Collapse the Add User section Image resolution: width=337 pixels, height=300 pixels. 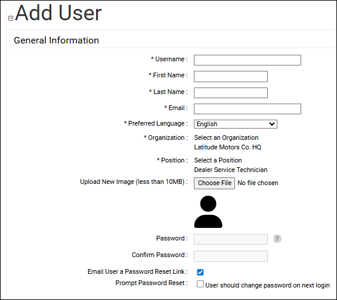(x=11, y=18)
